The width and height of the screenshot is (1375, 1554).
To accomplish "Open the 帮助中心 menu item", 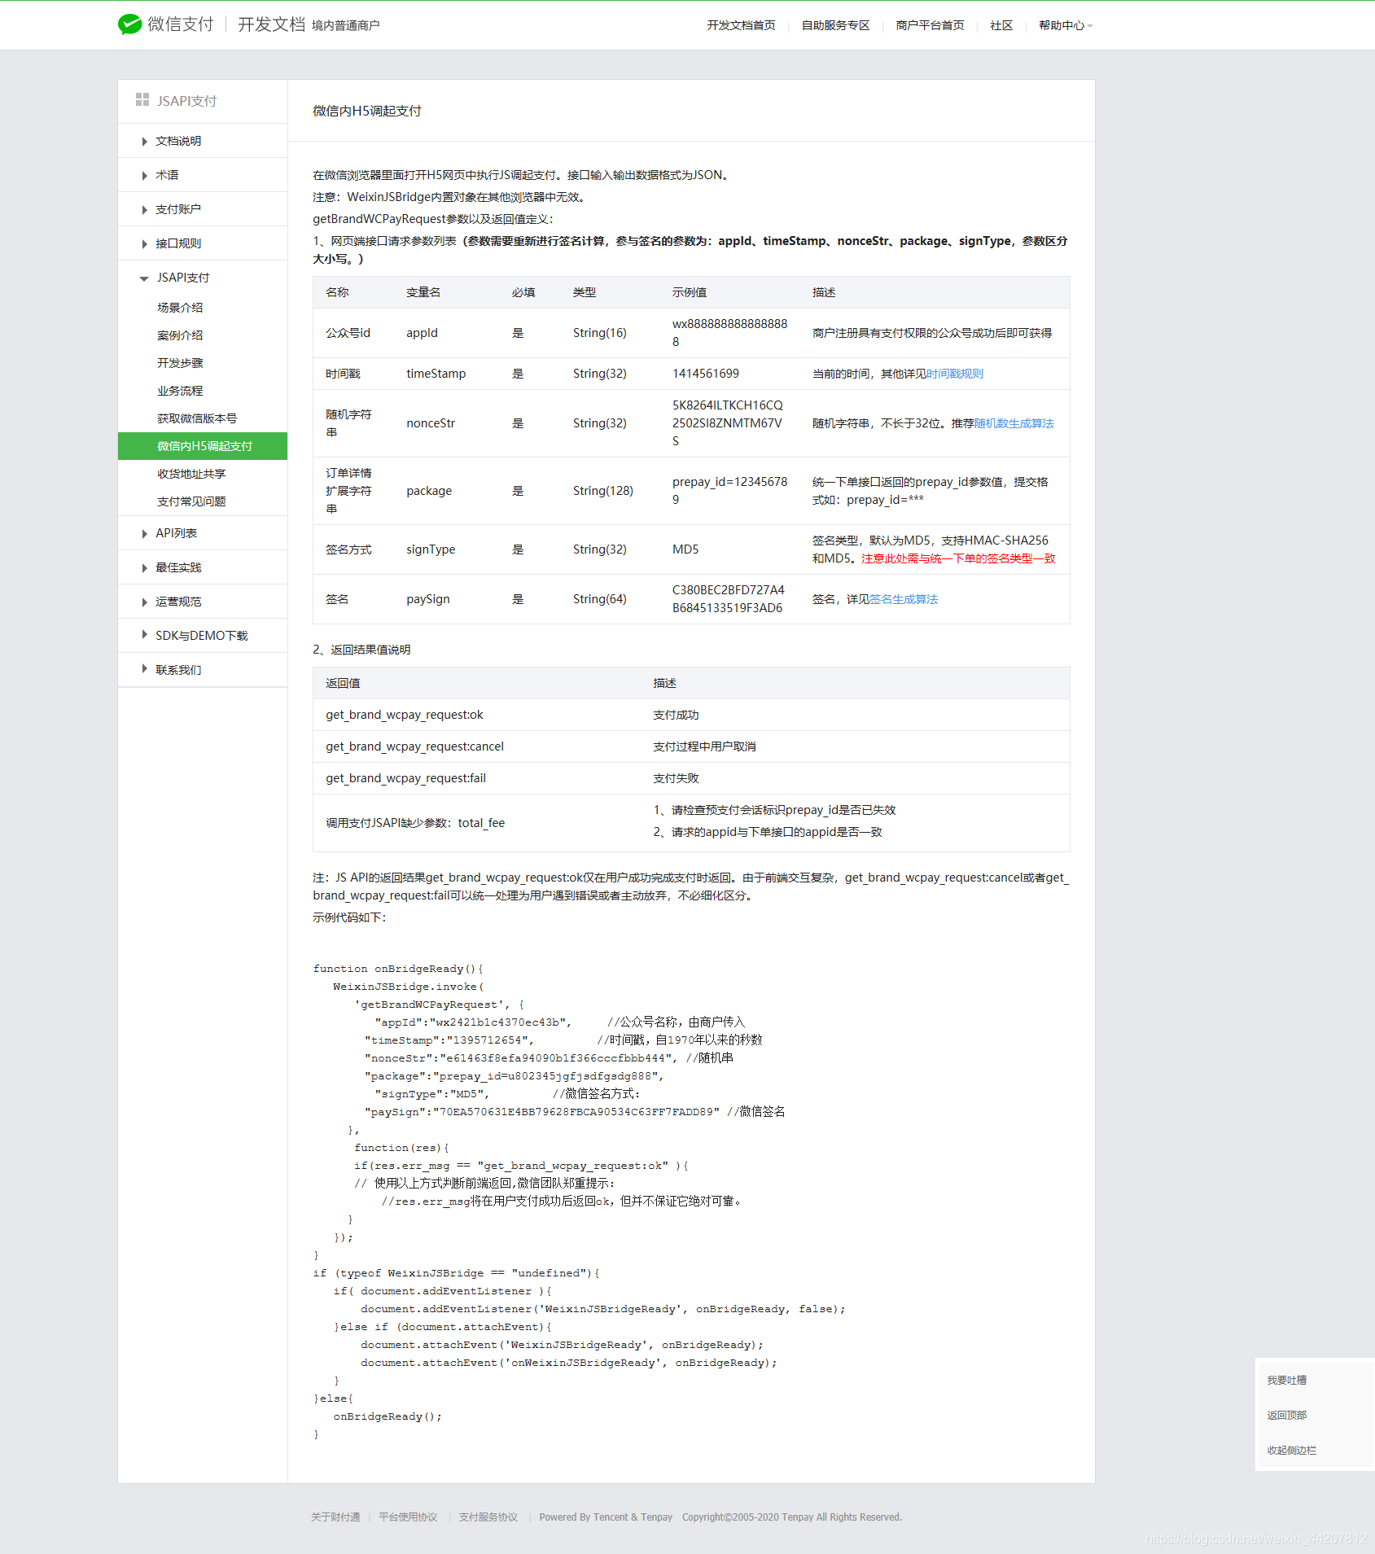I will point(1061,25).
